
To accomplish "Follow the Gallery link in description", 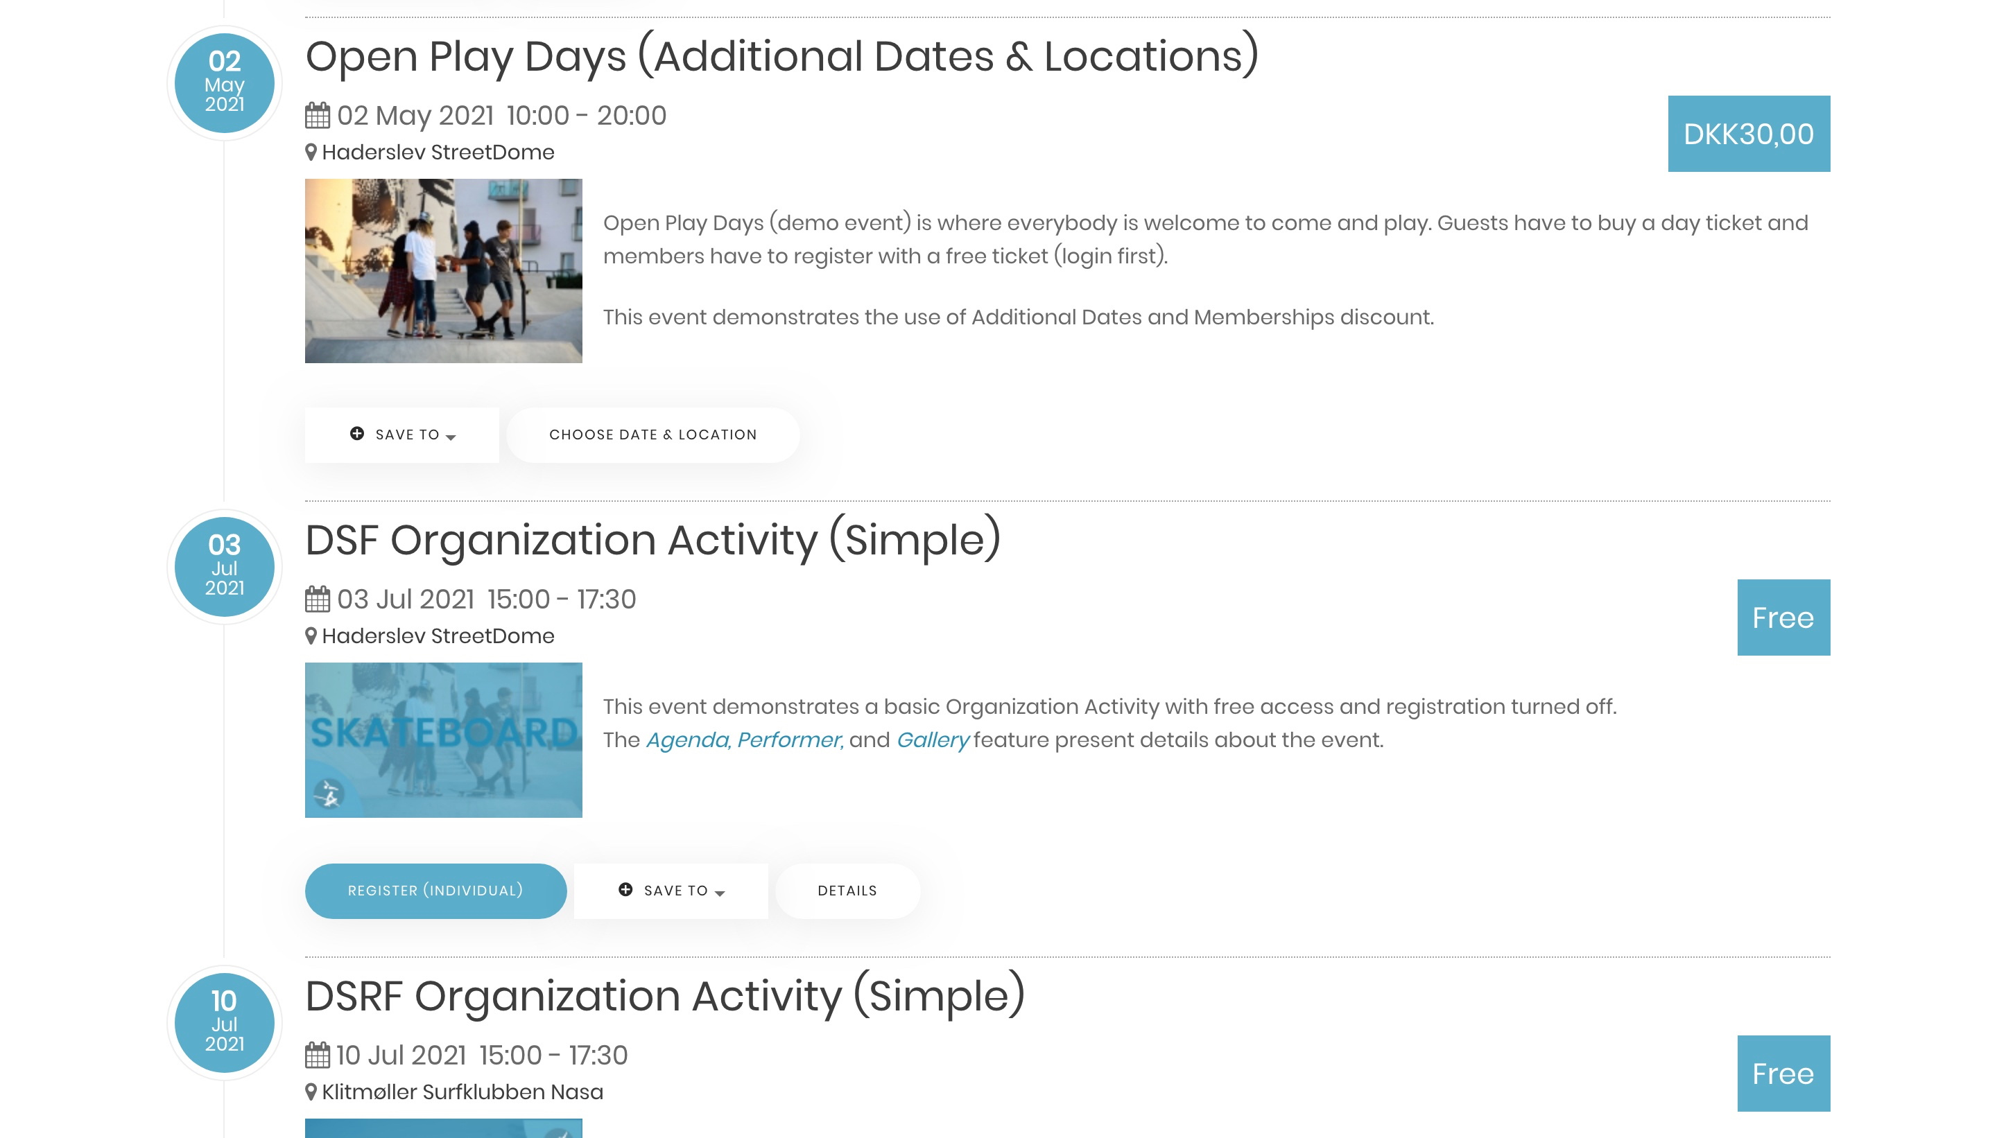I will 933,739.
